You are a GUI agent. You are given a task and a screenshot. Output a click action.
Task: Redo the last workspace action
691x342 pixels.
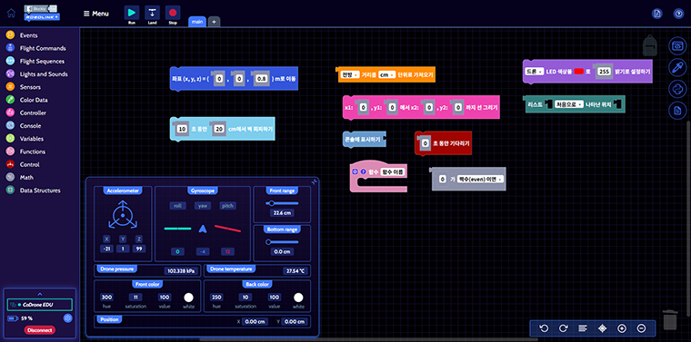(x=563, y=327)
